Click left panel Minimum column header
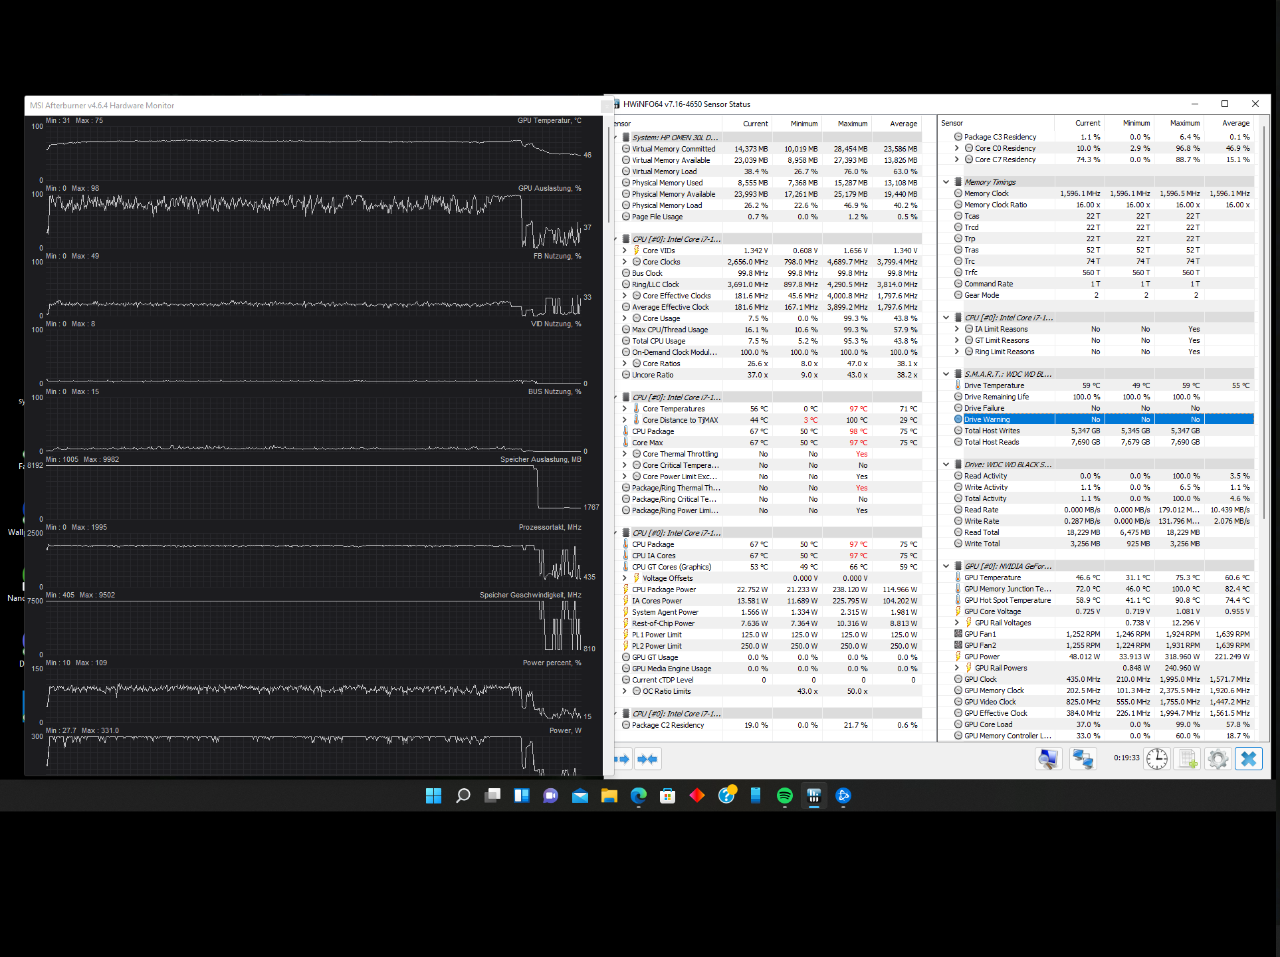The height and width of the screenshot is (957, 1280). [797, 124]
